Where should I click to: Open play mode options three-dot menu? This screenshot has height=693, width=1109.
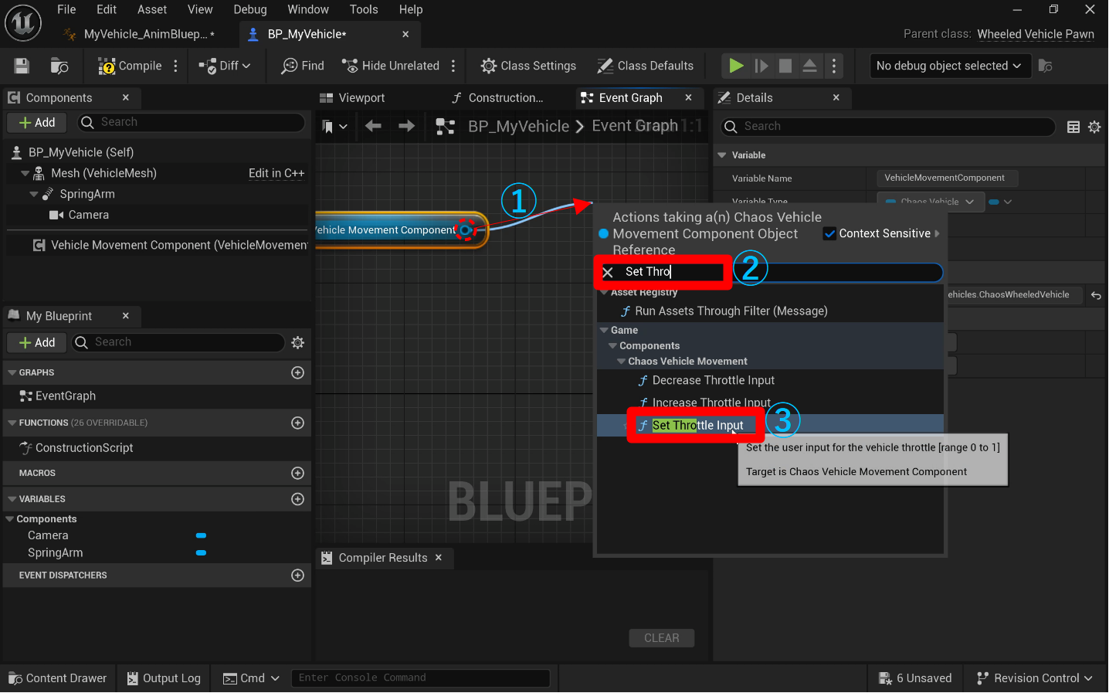click(x=834, y=66)
